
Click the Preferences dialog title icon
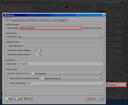(5, 15)
